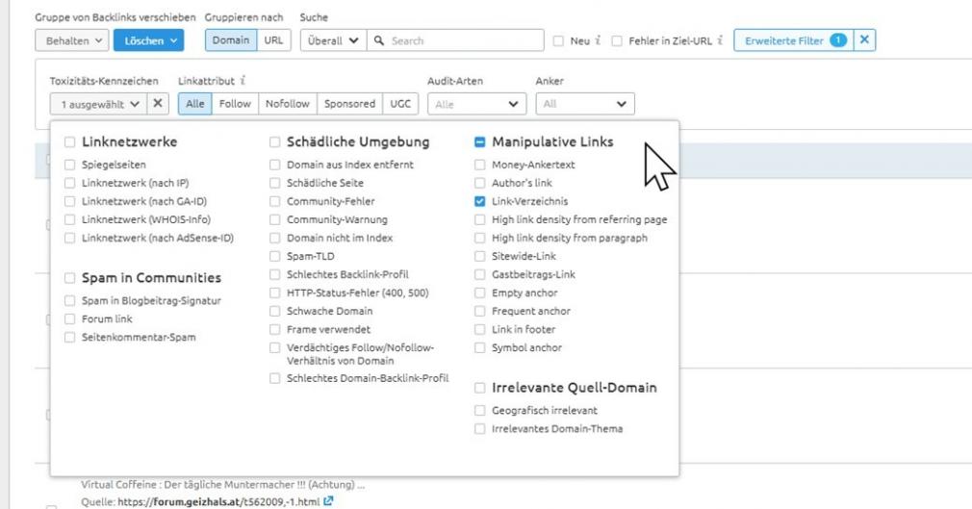Select the Follow link attribute filter
Screen dimensions: 972x509
pyautogui.click(x=235, y=104)
